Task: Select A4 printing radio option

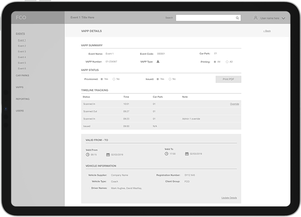Action: coord(215,62)
